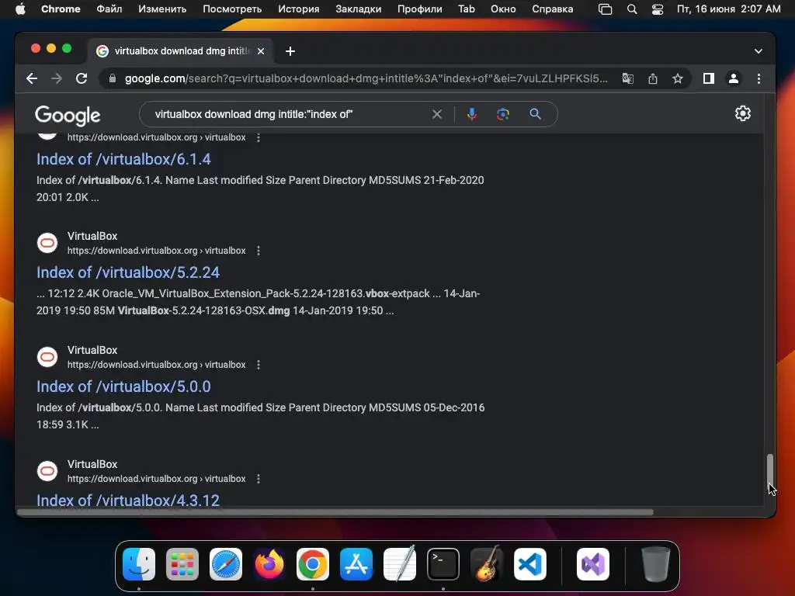795x596 pixels.
Task: Open App Store from the Dock
Action: [x=356, y=563]
